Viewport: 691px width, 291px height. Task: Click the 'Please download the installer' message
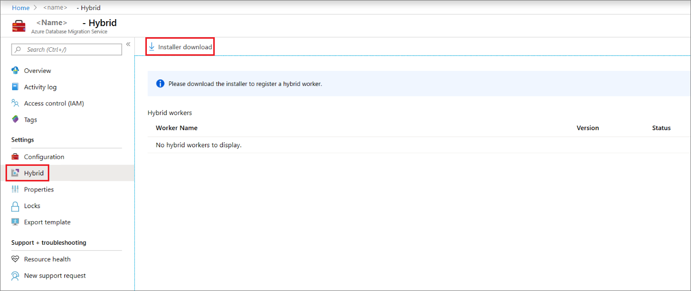point(245,84)
